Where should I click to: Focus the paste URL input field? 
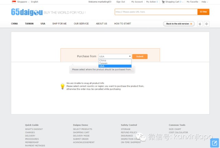(156, 12)
